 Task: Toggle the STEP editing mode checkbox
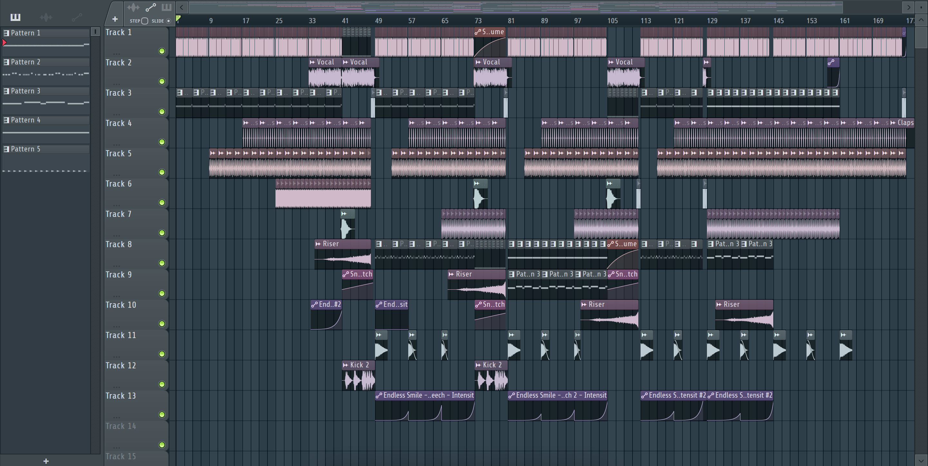pos(145,21)
